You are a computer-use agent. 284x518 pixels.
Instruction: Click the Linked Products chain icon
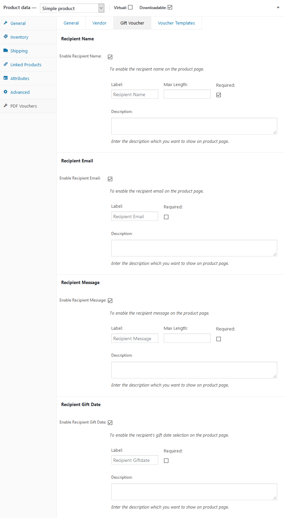6,65
